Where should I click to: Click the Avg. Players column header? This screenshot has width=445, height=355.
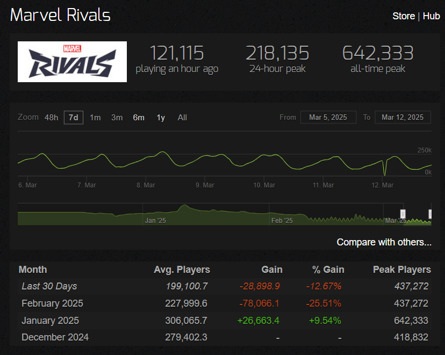pos(182,270)
